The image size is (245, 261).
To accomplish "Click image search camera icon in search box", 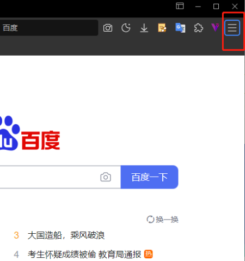I will coord(106,177).
